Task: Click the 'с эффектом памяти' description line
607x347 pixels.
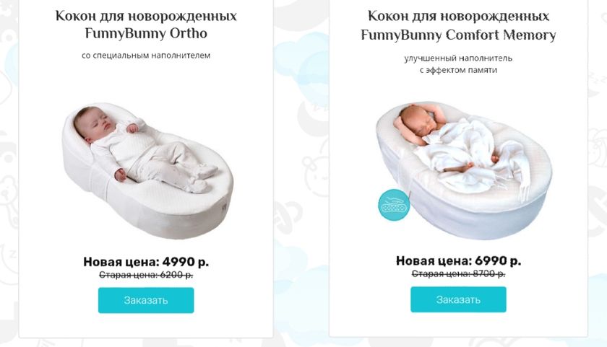Action: pyautogui.click(x=458, y=70)
